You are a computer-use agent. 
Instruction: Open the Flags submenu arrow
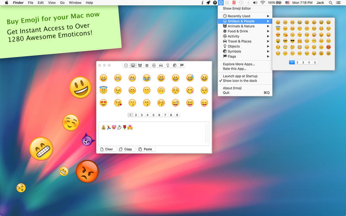[x=268, y=57]
